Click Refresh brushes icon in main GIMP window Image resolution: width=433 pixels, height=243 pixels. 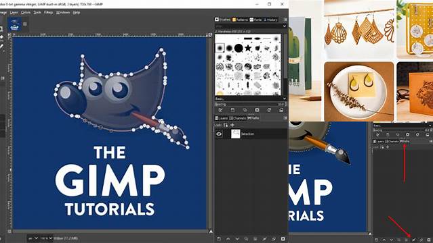click(x=269, y=110)
